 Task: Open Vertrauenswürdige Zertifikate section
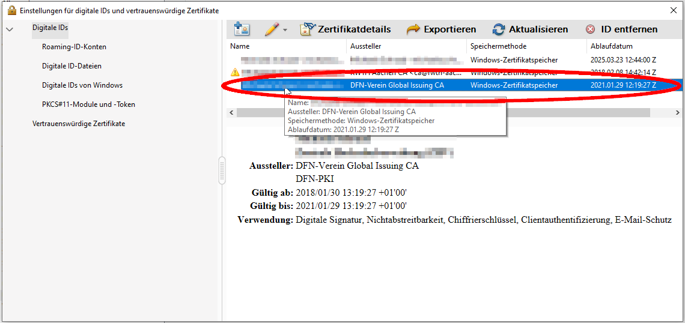tap(79, 124)
